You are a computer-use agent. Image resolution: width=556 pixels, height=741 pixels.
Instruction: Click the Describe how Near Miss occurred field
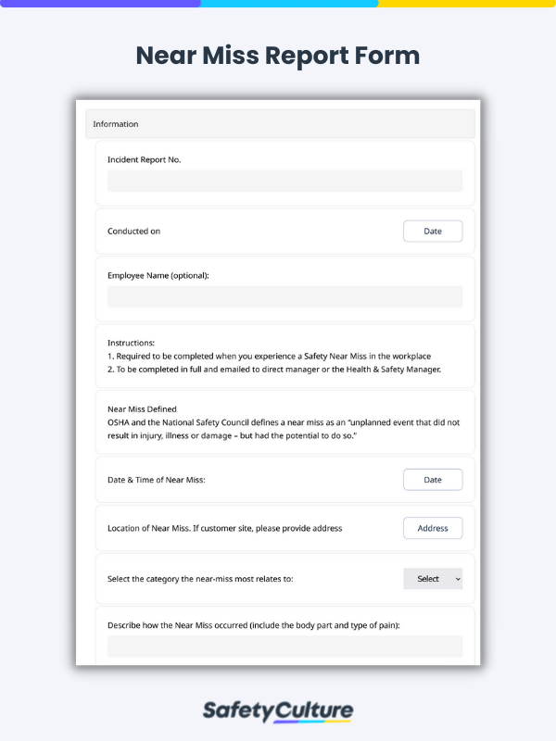click(x=284, y=647)
